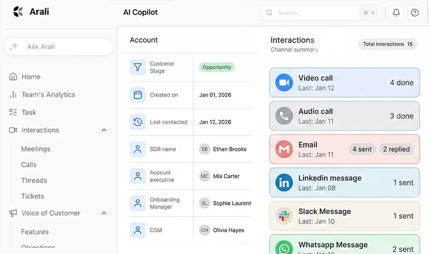Click the Opportunity stage badge
This screenshot has width=429, height=254.
217,67
